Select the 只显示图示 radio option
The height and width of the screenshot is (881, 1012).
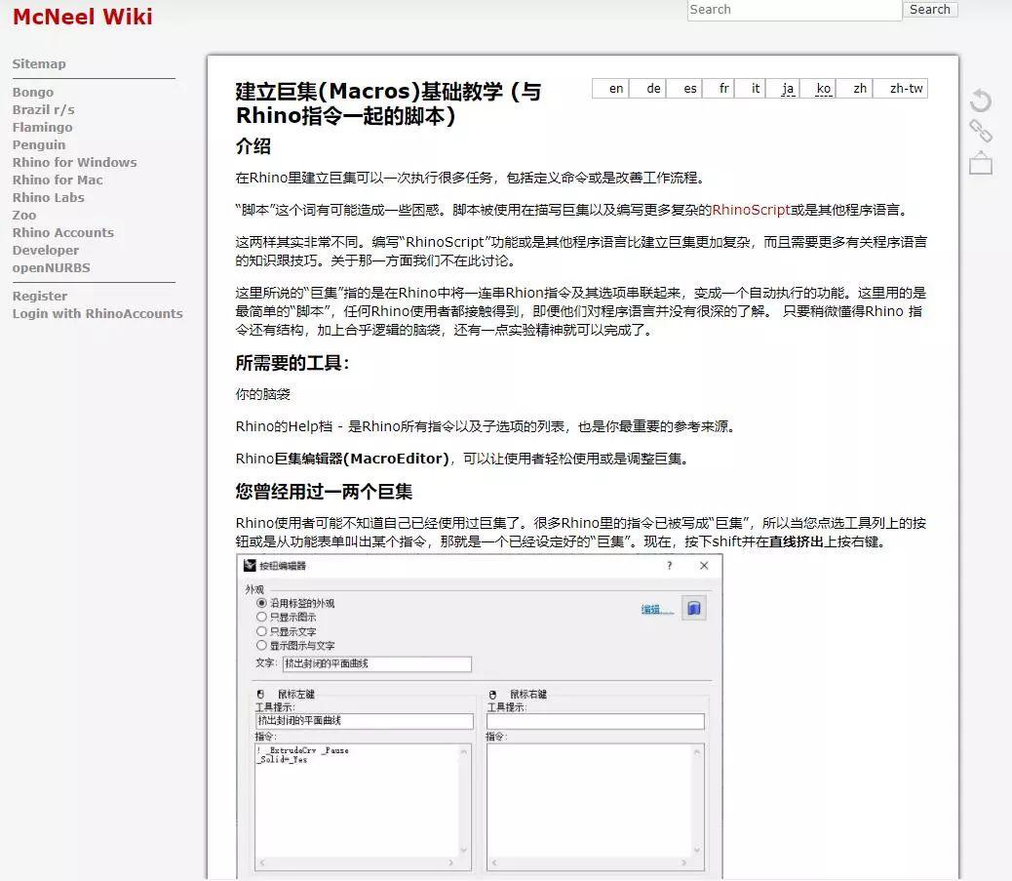(261, 617)
